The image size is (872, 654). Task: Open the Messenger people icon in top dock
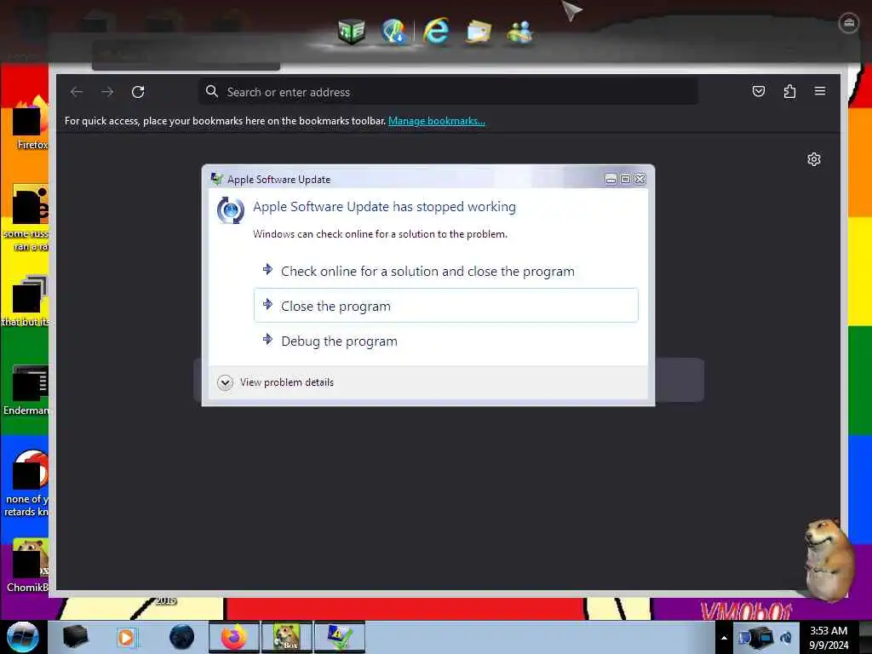(x=520, y=32)
